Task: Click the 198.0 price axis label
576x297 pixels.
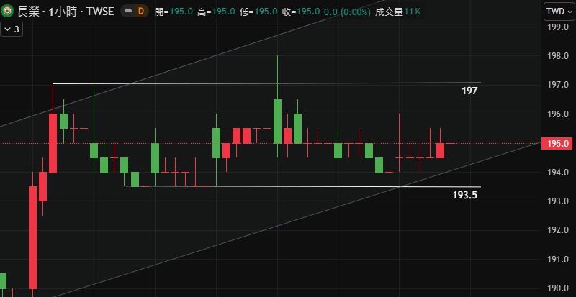Action: tap(557, 56)
